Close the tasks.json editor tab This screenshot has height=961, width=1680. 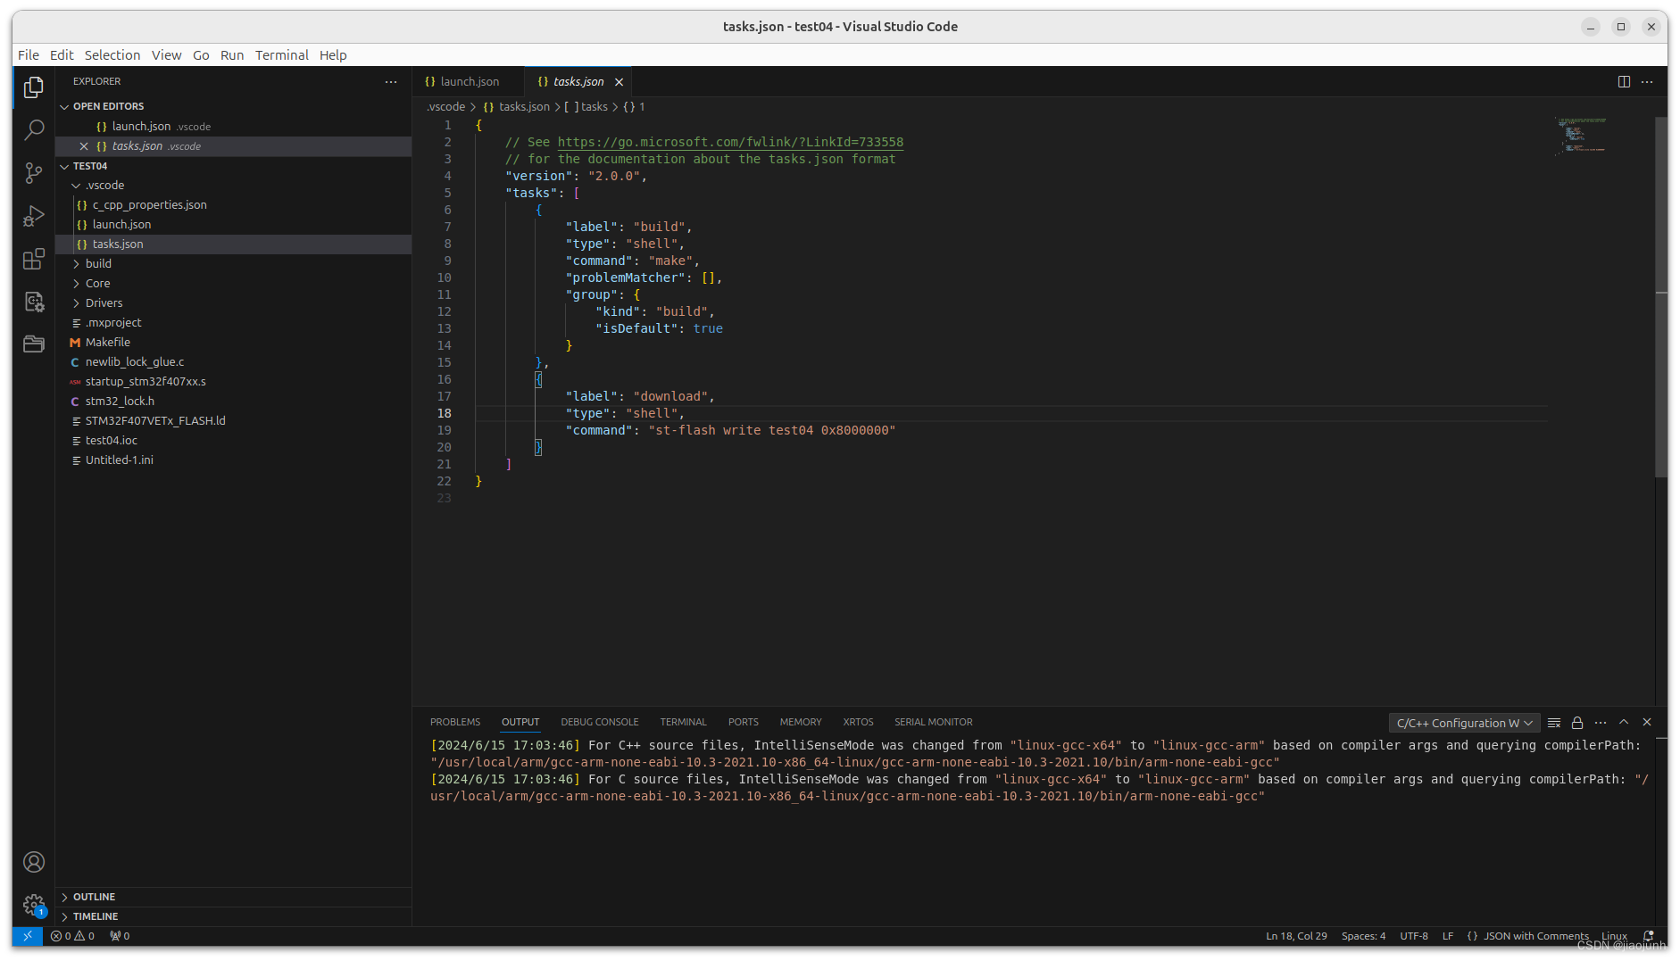(619, 82)
